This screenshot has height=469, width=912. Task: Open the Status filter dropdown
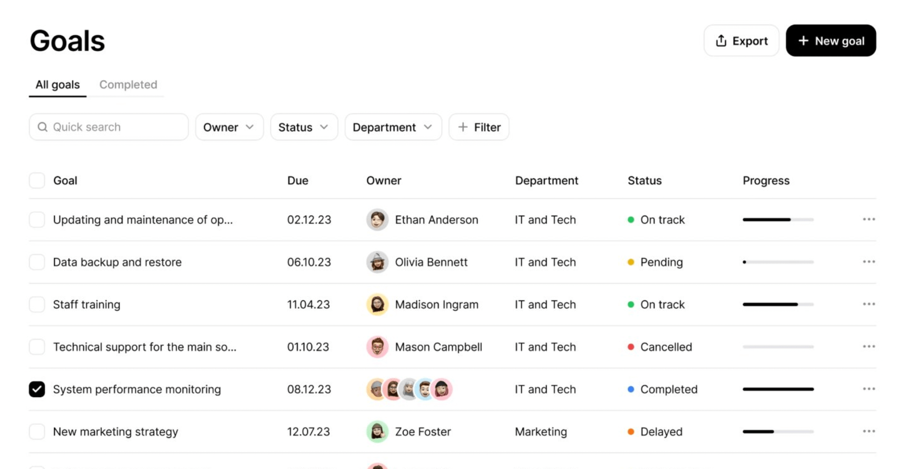(303, 127)
